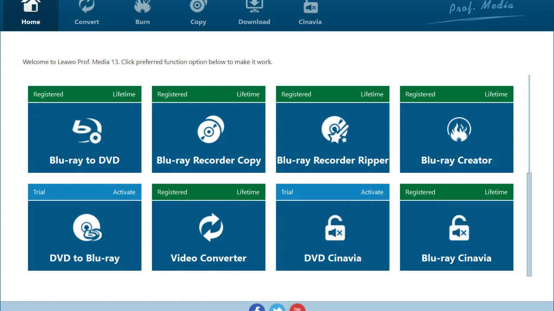554x311 pixels.
Task: Click the Trial label on DVD Cinavia
Action: [x=287, y=192]
